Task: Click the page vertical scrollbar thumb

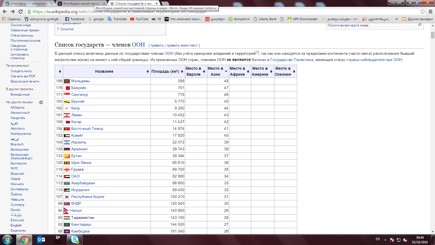Action: [433, 35]
